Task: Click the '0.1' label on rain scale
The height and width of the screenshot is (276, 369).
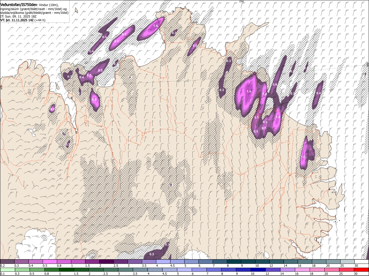Action: (x=2, y=274)
